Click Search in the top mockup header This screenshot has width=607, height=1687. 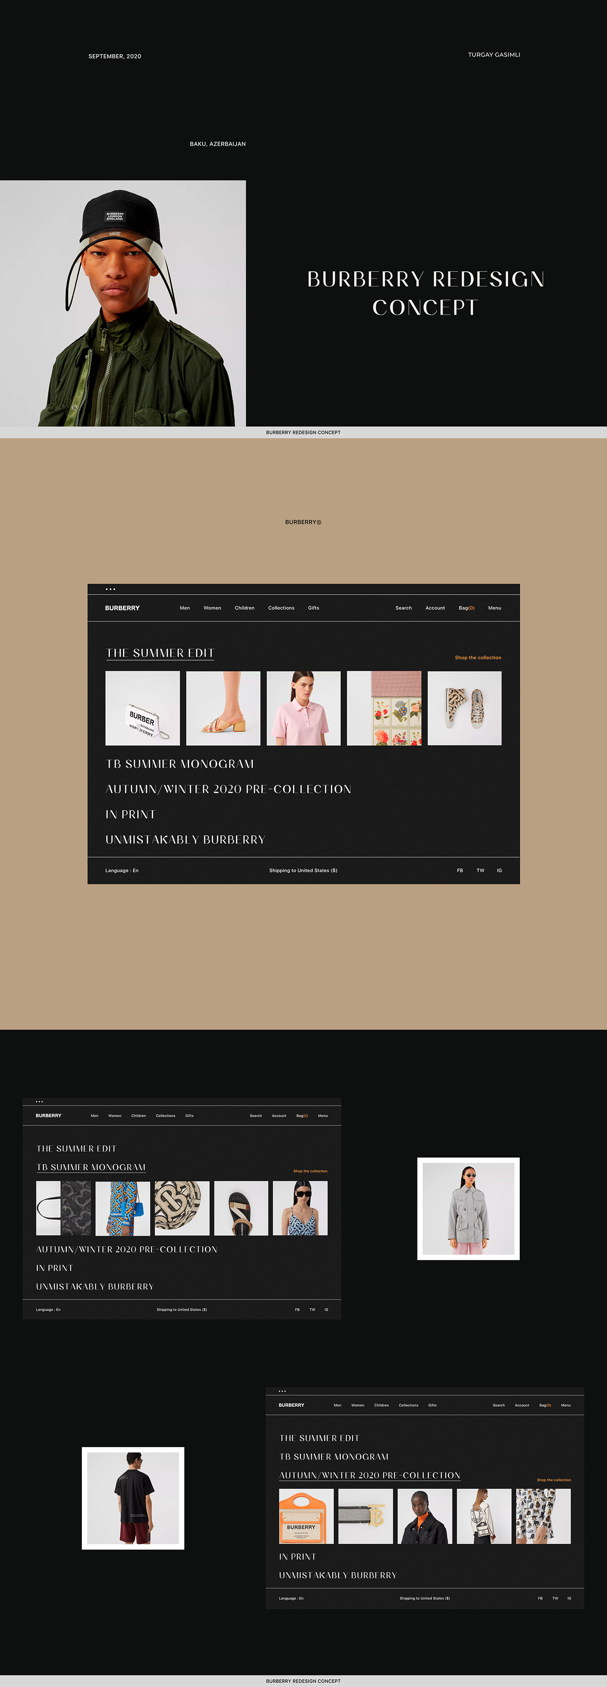[x=404, y=608]
